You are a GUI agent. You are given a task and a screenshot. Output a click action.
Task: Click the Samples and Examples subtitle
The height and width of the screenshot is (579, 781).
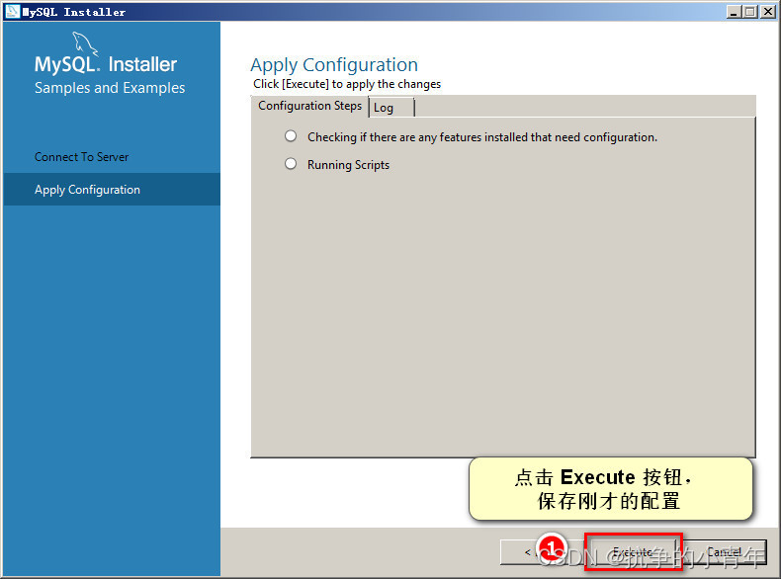click(110, 88)
